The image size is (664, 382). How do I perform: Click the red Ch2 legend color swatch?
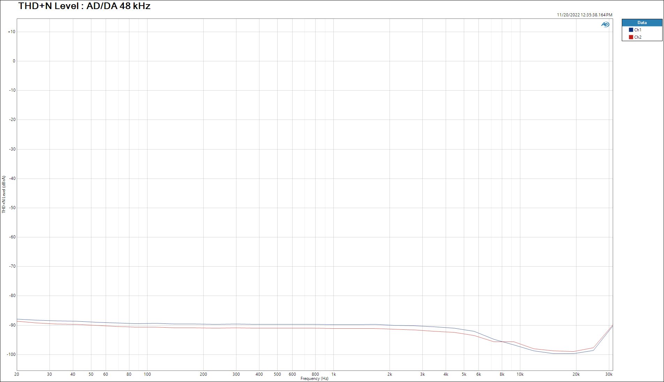click(631, 37)
